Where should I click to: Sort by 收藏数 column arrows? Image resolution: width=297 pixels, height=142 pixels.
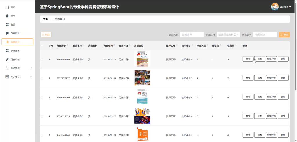[236, 45]
